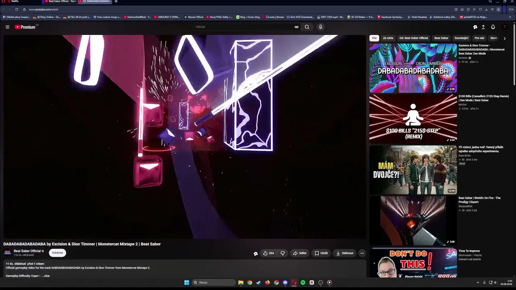The height and width of the screenshot is (290, 516).
Task: Open the on-screen keyboard in search box
Action: [296, 27]
